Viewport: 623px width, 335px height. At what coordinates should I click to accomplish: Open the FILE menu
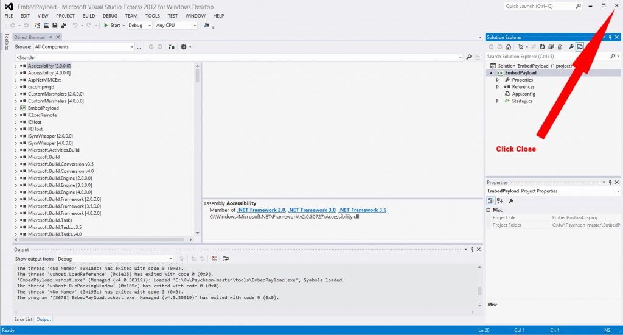[x=9, y=16]
